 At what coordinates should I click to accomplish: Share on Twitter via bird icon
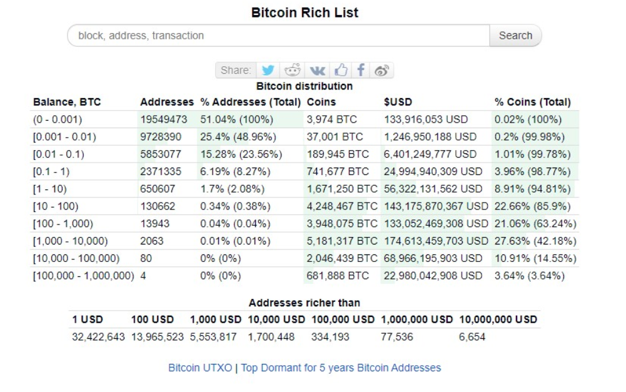[x=268, y=70]
